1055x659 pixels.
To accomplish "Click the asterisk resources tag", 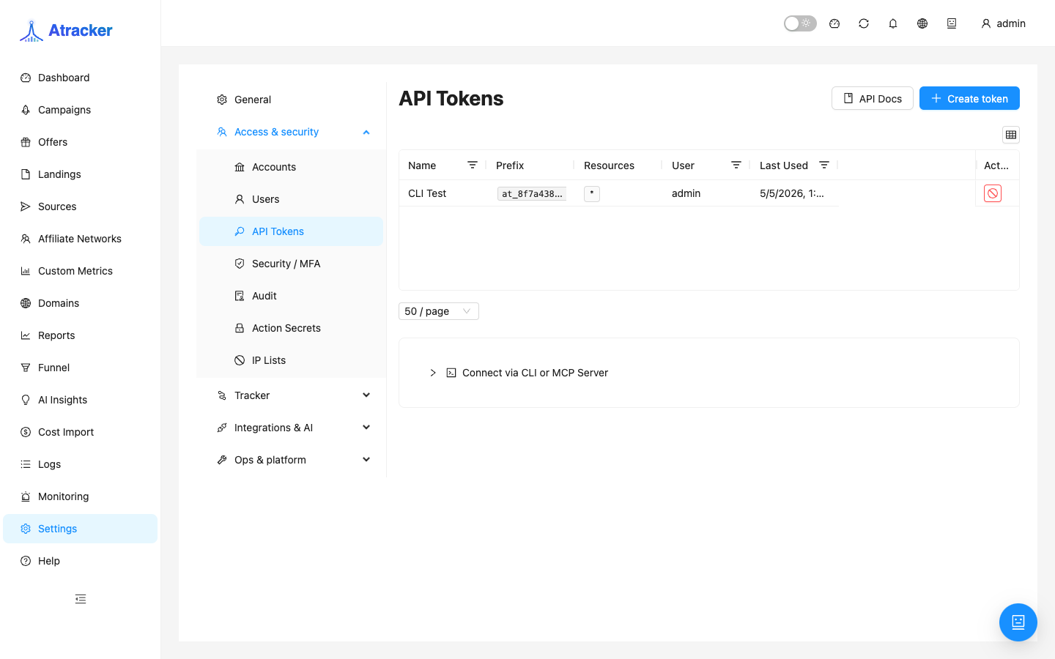I will 592,193.
